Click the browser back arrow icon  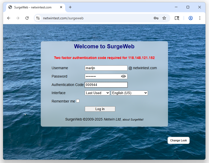(9, 18)
